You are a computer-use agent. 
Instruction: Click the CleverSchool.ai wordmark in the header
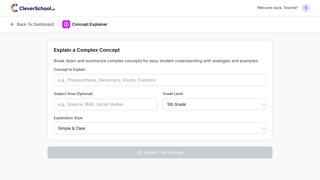pos(37,8)
